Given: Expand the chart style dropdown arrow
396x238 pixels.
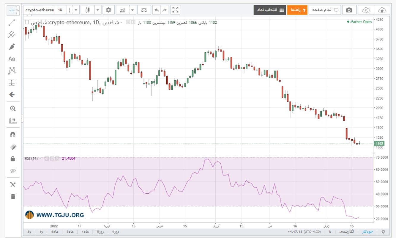Looking at the screenshot, I should tap(98, 10).
